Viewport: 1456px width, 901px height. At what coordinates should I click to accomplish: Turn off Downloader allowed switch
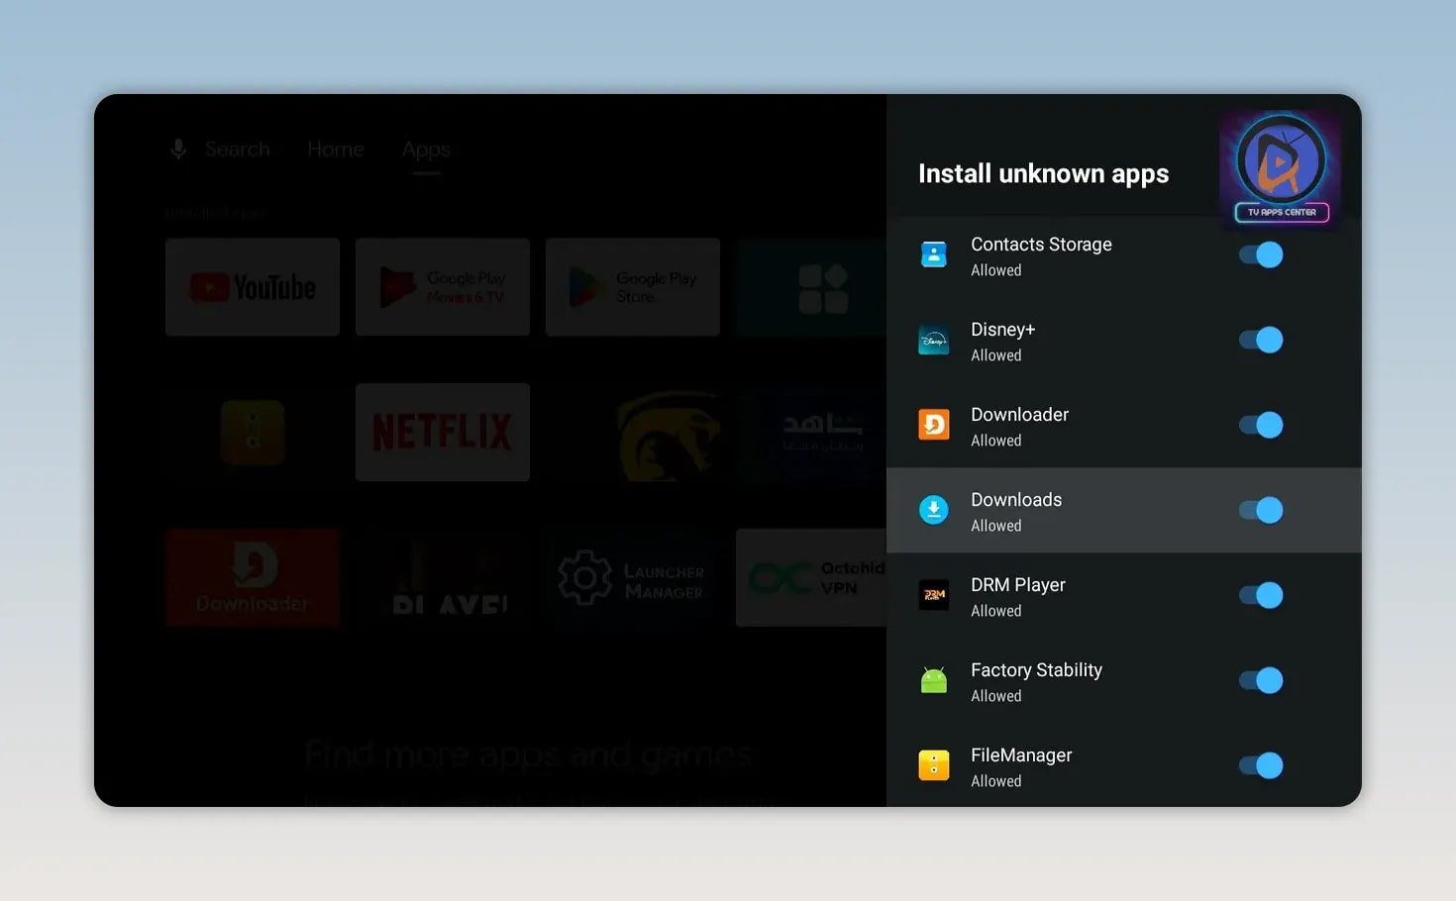1261,425
